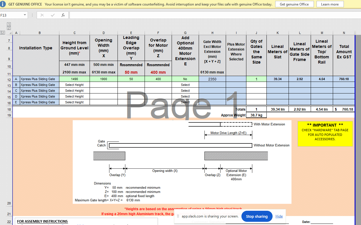Click the FOR ASSEMBLY INSTRUCTIONS heading text

[x=42, y=222]
